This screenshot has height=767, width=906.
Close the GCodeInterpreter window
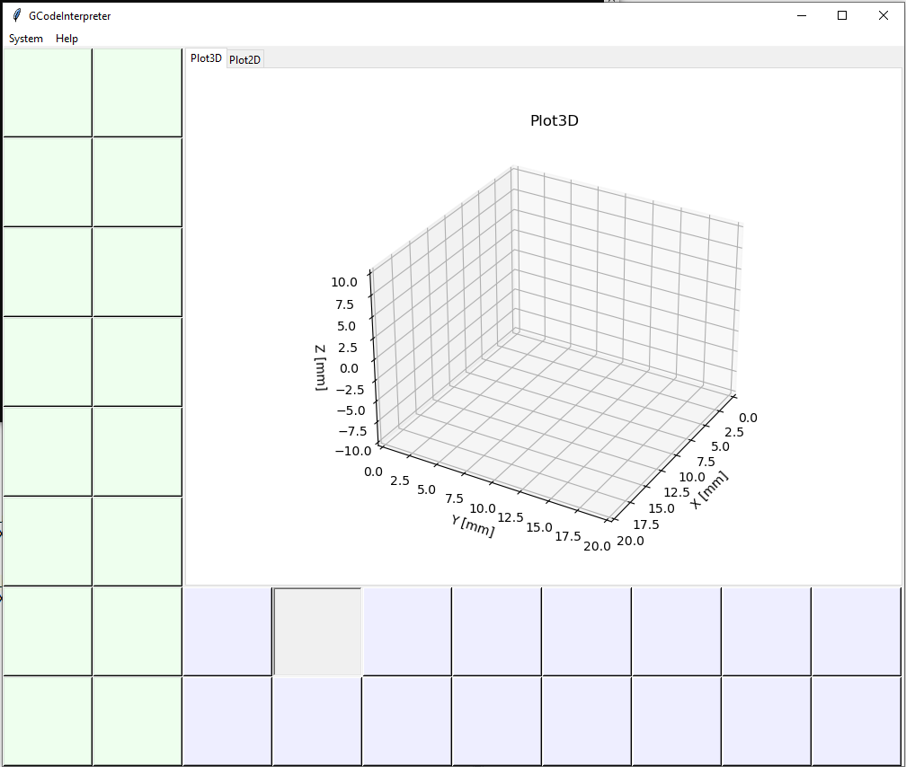(x=883, y=15)
